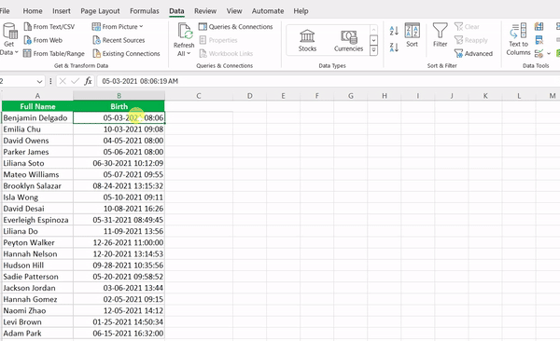Viewport: 560px width, 341px height.
Task: Switch to the Formulas tab
Action: tap(145, 11)
